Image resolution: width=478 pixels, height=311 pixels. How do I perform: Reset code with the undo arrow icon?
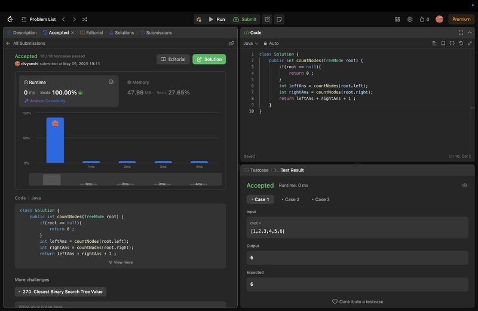point(461,43)
